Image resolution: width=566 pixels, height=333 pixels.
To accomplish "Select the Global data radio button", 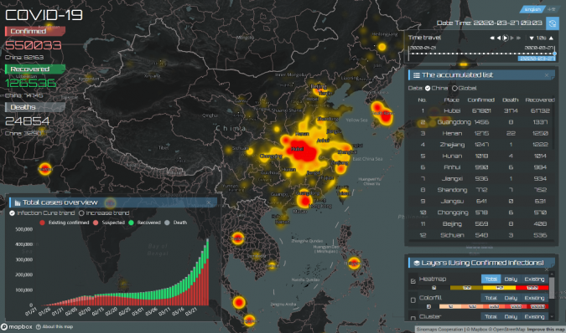I will 454,88.
